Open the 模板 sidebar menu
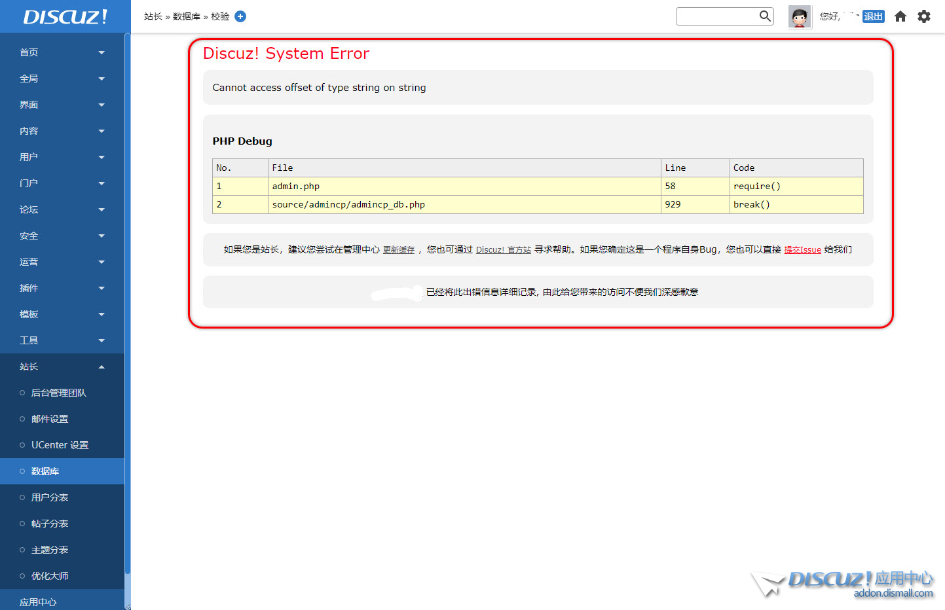 click(x=62, y=314)
